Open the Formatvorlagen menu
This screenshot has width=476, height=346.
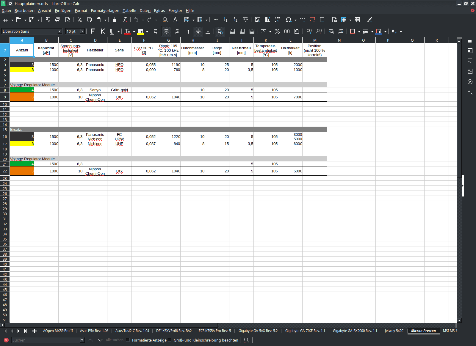(x=105, y=10)
